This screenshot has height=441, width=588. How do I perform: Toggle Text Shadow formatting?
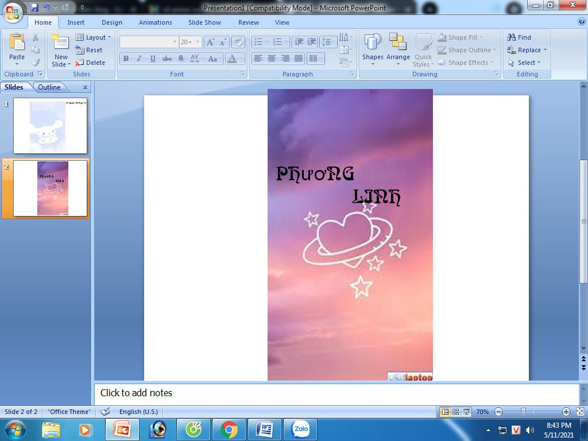[x=181, y=59]
